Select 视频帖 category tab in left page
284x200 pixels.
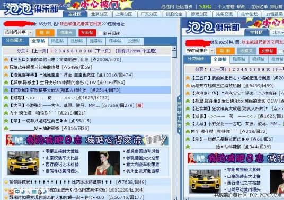77,41
